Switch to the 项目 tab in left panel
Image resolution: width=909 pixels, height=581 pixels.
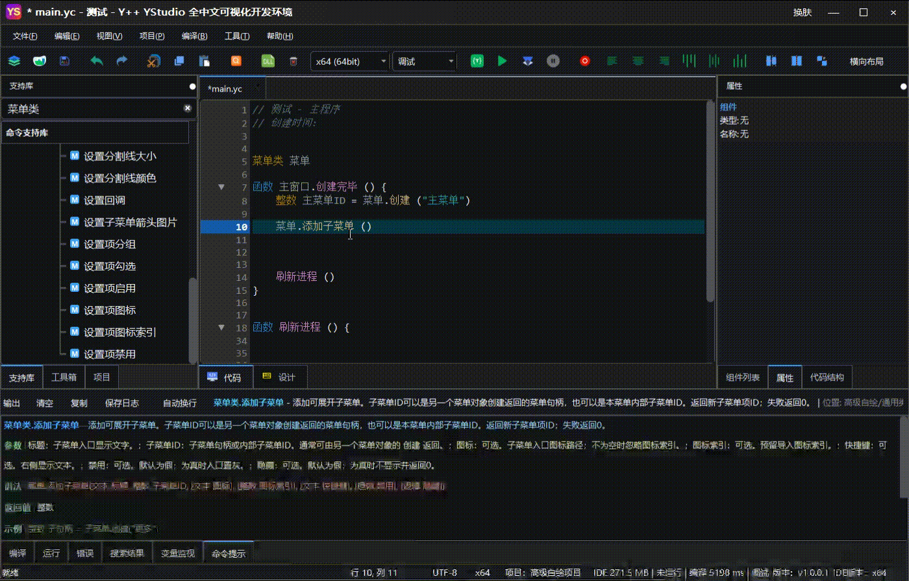[x=102, y=377]
